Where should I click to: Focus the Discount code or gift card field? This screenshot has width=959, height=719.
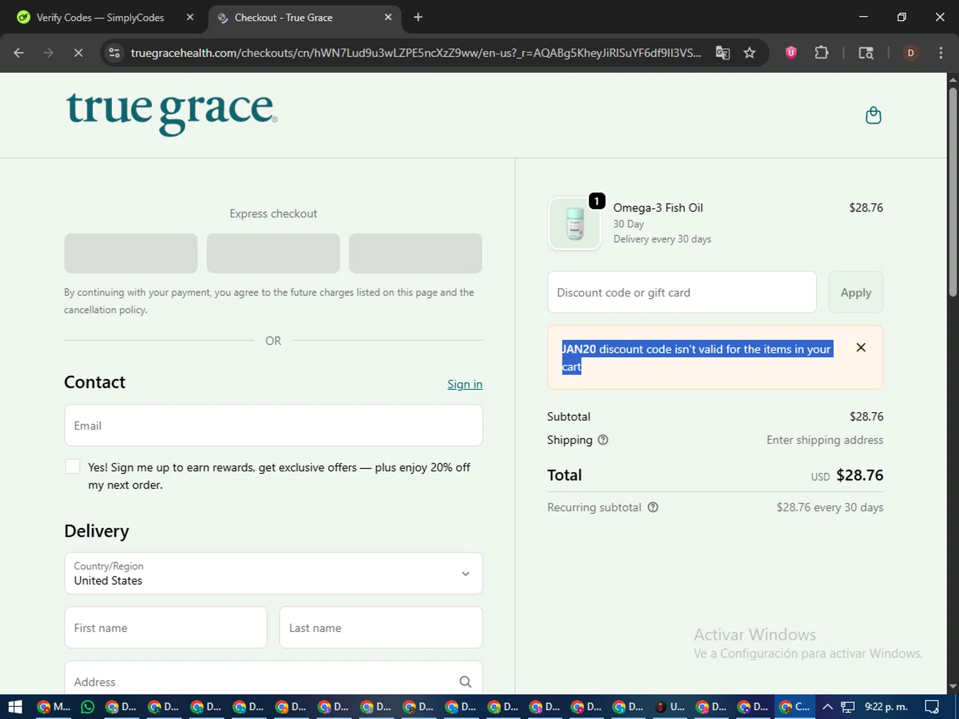pos(682,292)
